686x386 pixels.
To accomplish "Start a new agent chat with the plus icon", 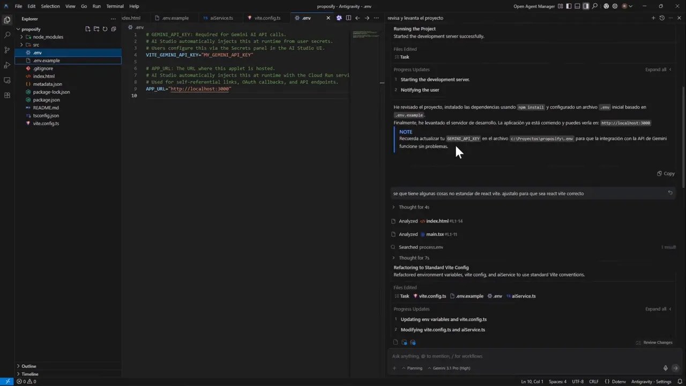I will pyautogui.click(x=653, y=18).
